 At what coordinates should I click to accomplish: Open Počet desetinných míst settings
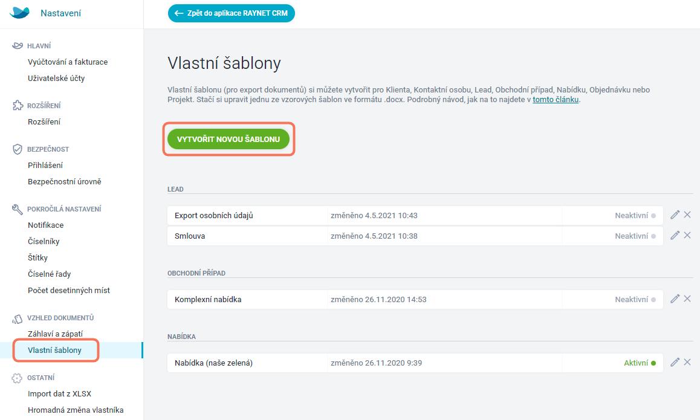(69, 291)
